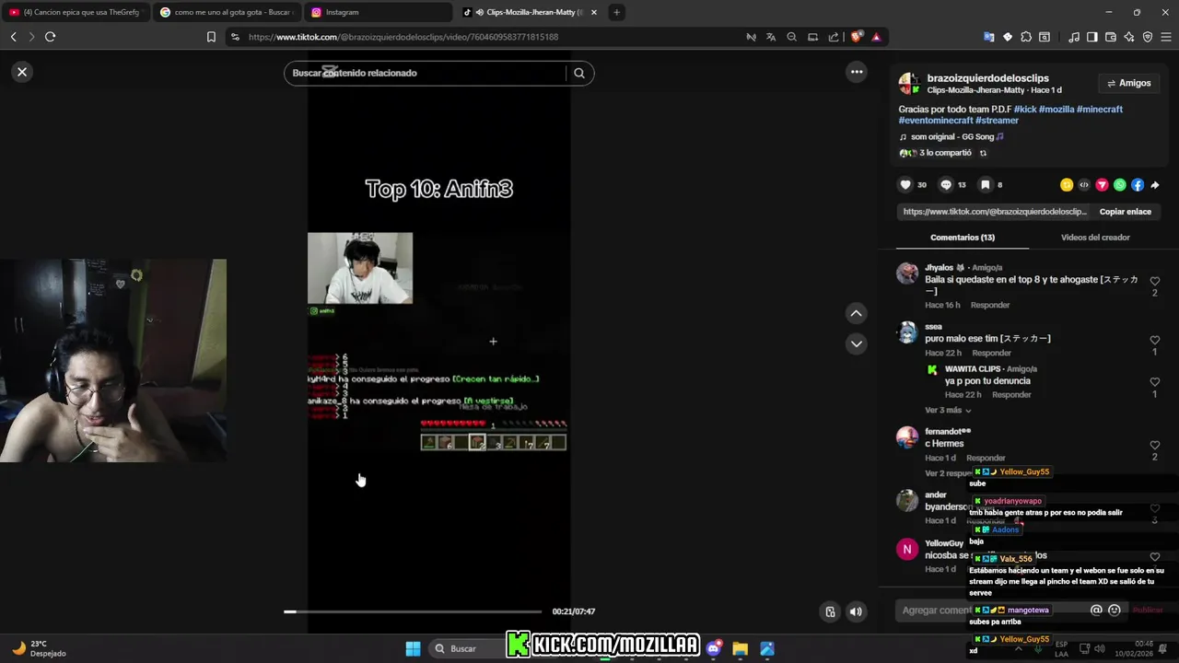The image size is (1179, 663).
Task: Click Copiar enlace button
Action: (x=1125, y=212)
